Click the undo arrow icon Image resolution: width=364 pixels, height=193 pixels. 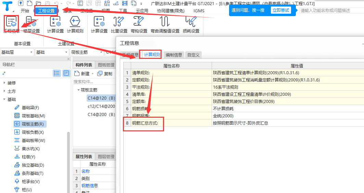click(57, 3)
